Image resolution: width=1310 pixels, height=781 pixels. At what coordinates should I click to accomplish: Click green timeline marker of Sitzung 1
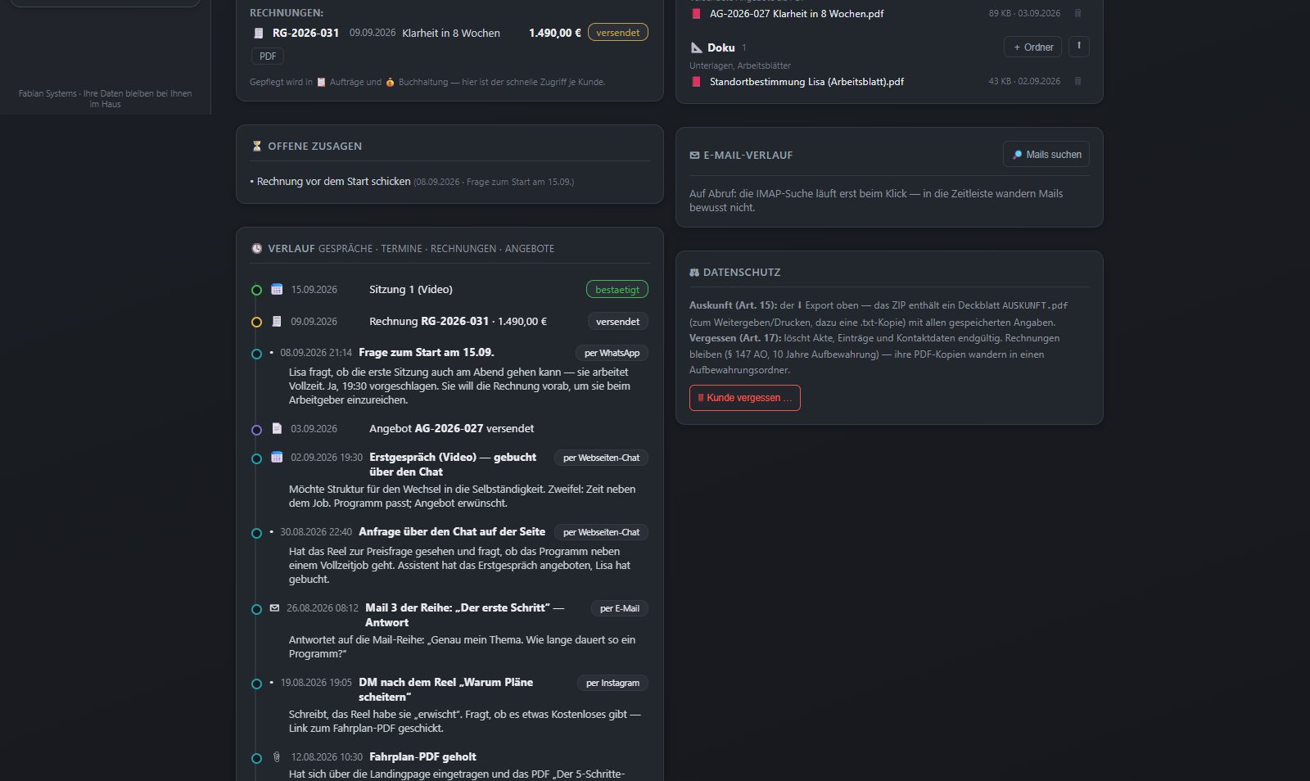pyautogui.click(x=256, y=290)
